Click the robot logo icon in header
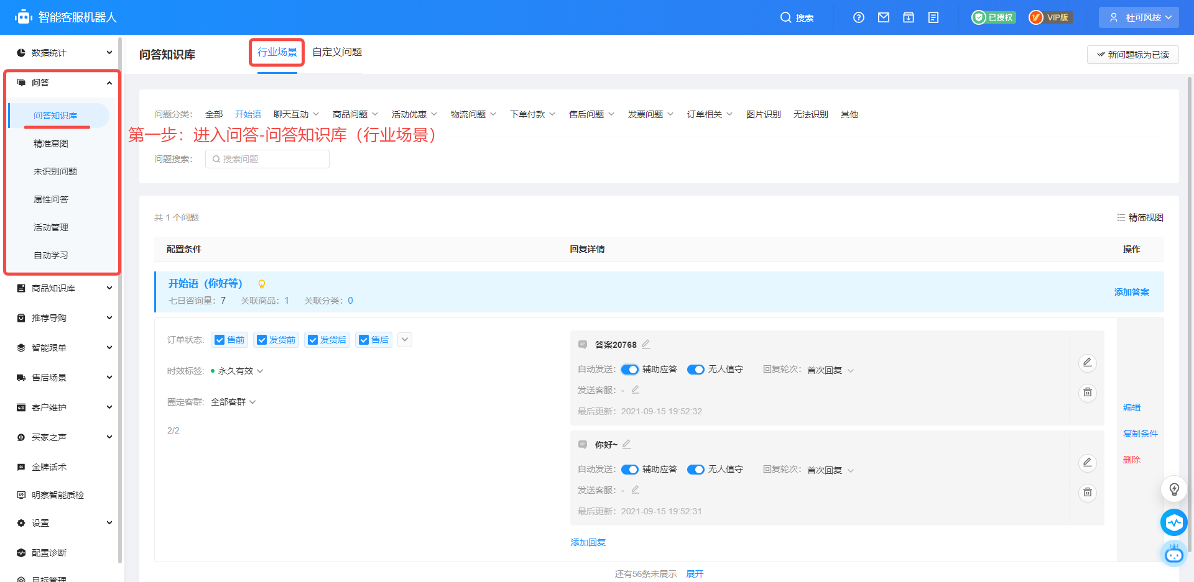This screenshot has height=582, width=1194. click(24, 17)
